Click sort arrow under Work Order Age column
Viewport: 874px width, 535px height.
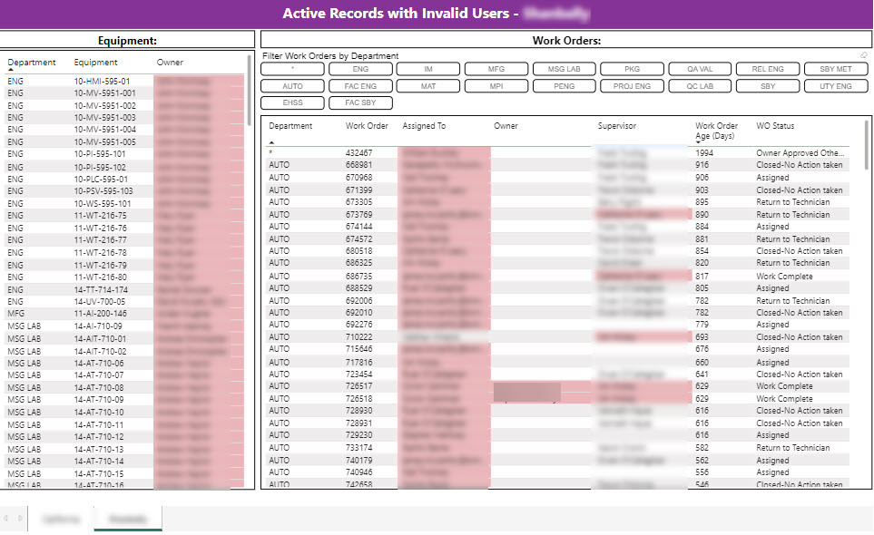pyautogui.click(x=698, y=142)
